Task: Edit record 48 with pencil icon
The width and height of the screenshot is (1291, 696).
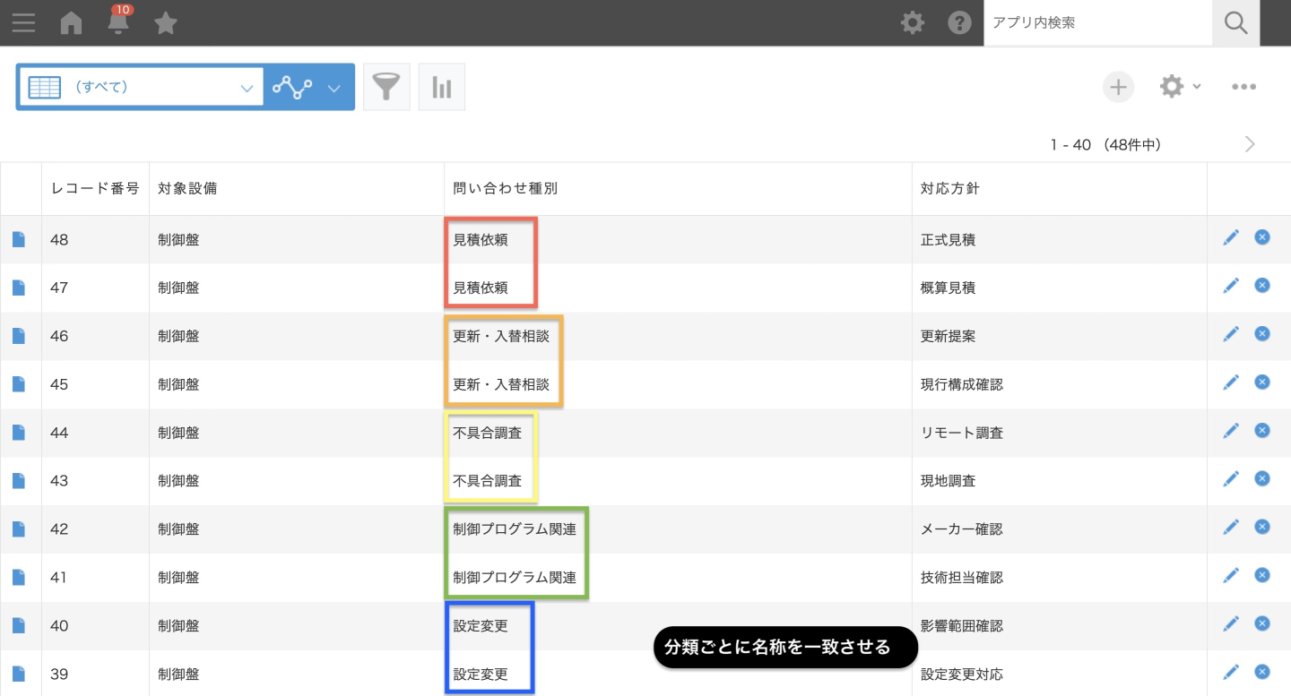Action: click(1231, 237)
